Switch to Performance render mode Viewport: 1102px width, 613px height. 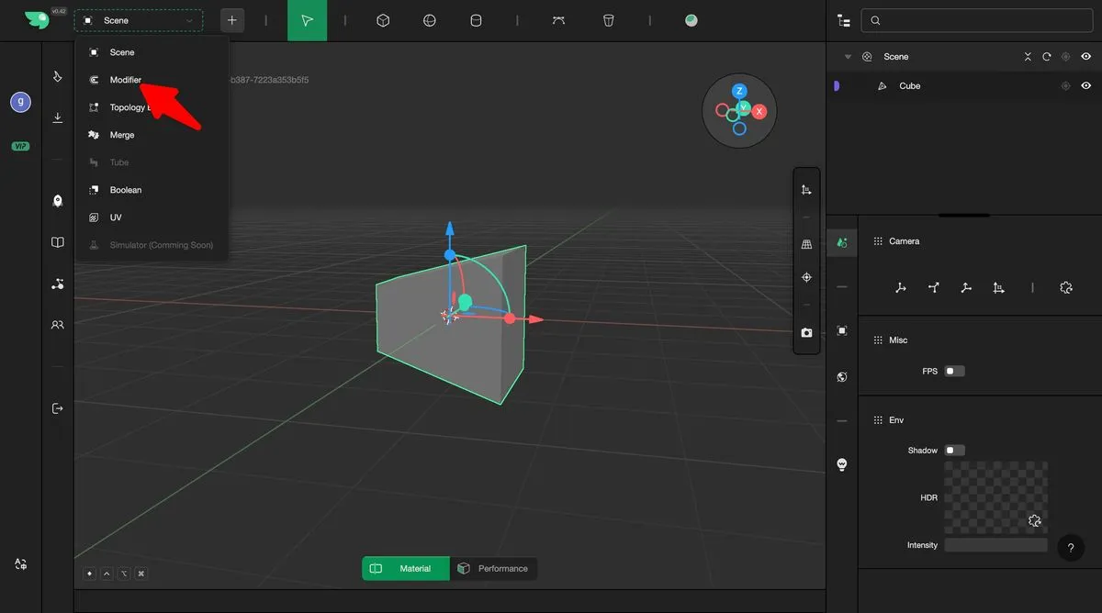point(494,569)
